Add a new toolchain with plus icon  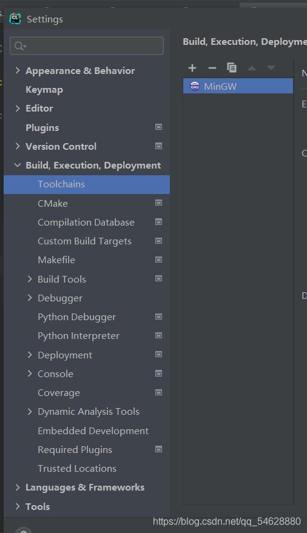192,68
